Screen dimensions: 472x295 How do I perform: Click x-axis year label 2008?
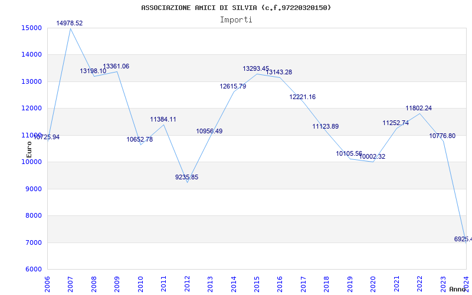94,284
